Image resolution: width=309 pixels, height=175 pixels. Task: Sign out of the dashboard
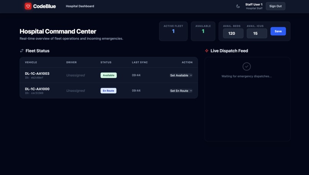click(x=275, y=6)
